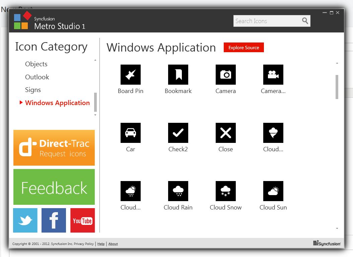Image resolution: width=353 pixels, height=257 pixels.
Task: Click the icon grid scroll-up arrow
Action: pyautogui.click(x=337, y=63)
